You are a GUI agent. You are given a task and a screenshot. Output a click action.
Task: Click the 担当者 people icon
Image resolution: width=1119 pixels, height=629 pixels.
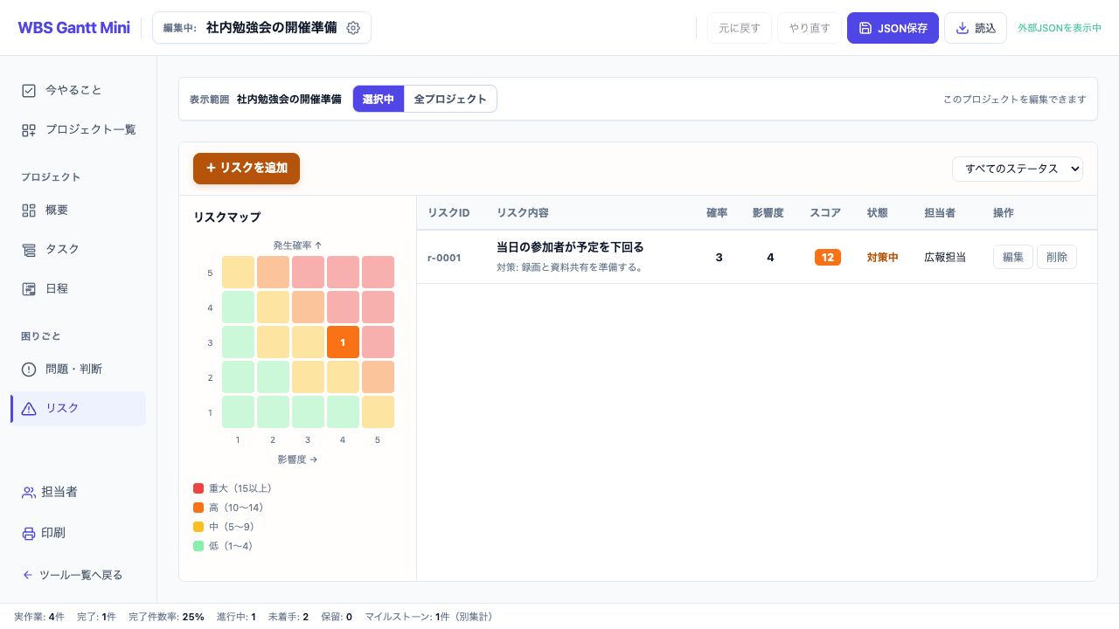click(x=29, y=492)
